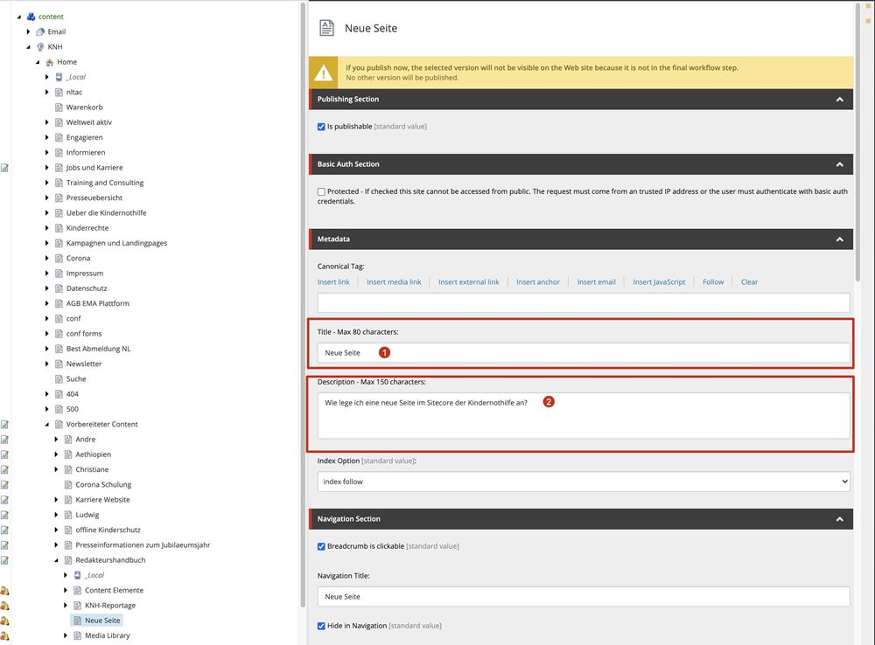This screenshot has width=875, height=645.
Task: Click the workflow edit icon beside Jobs und Karriere
Action: tap(4, 168)
